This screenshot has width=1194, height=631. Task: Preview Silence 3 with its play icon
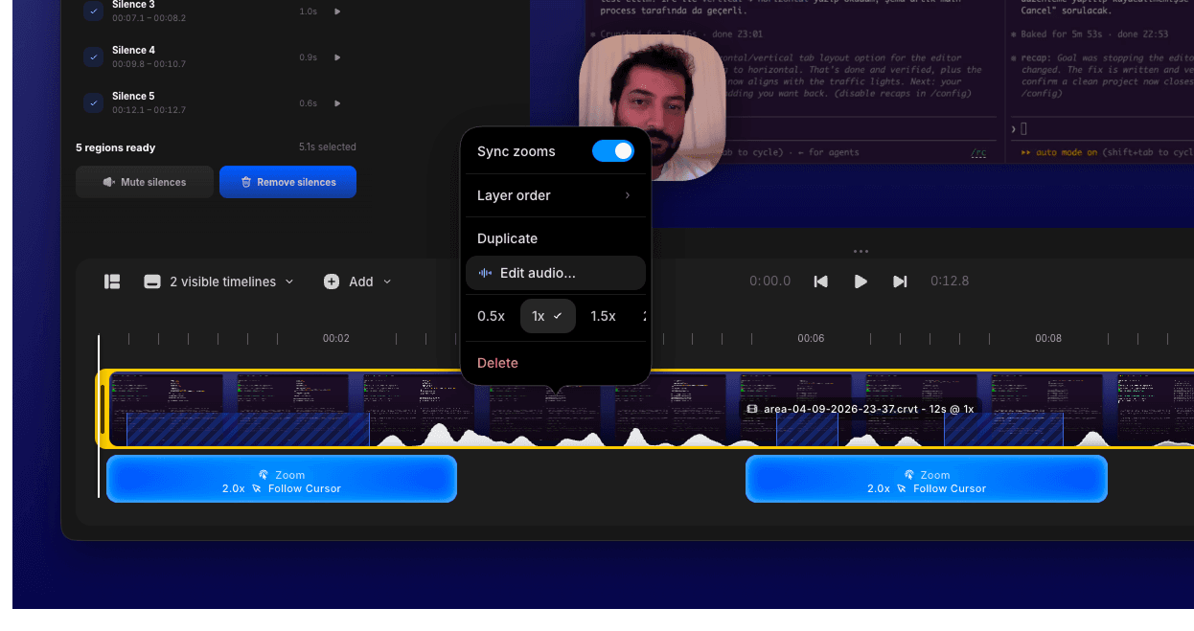coord(337,11)
